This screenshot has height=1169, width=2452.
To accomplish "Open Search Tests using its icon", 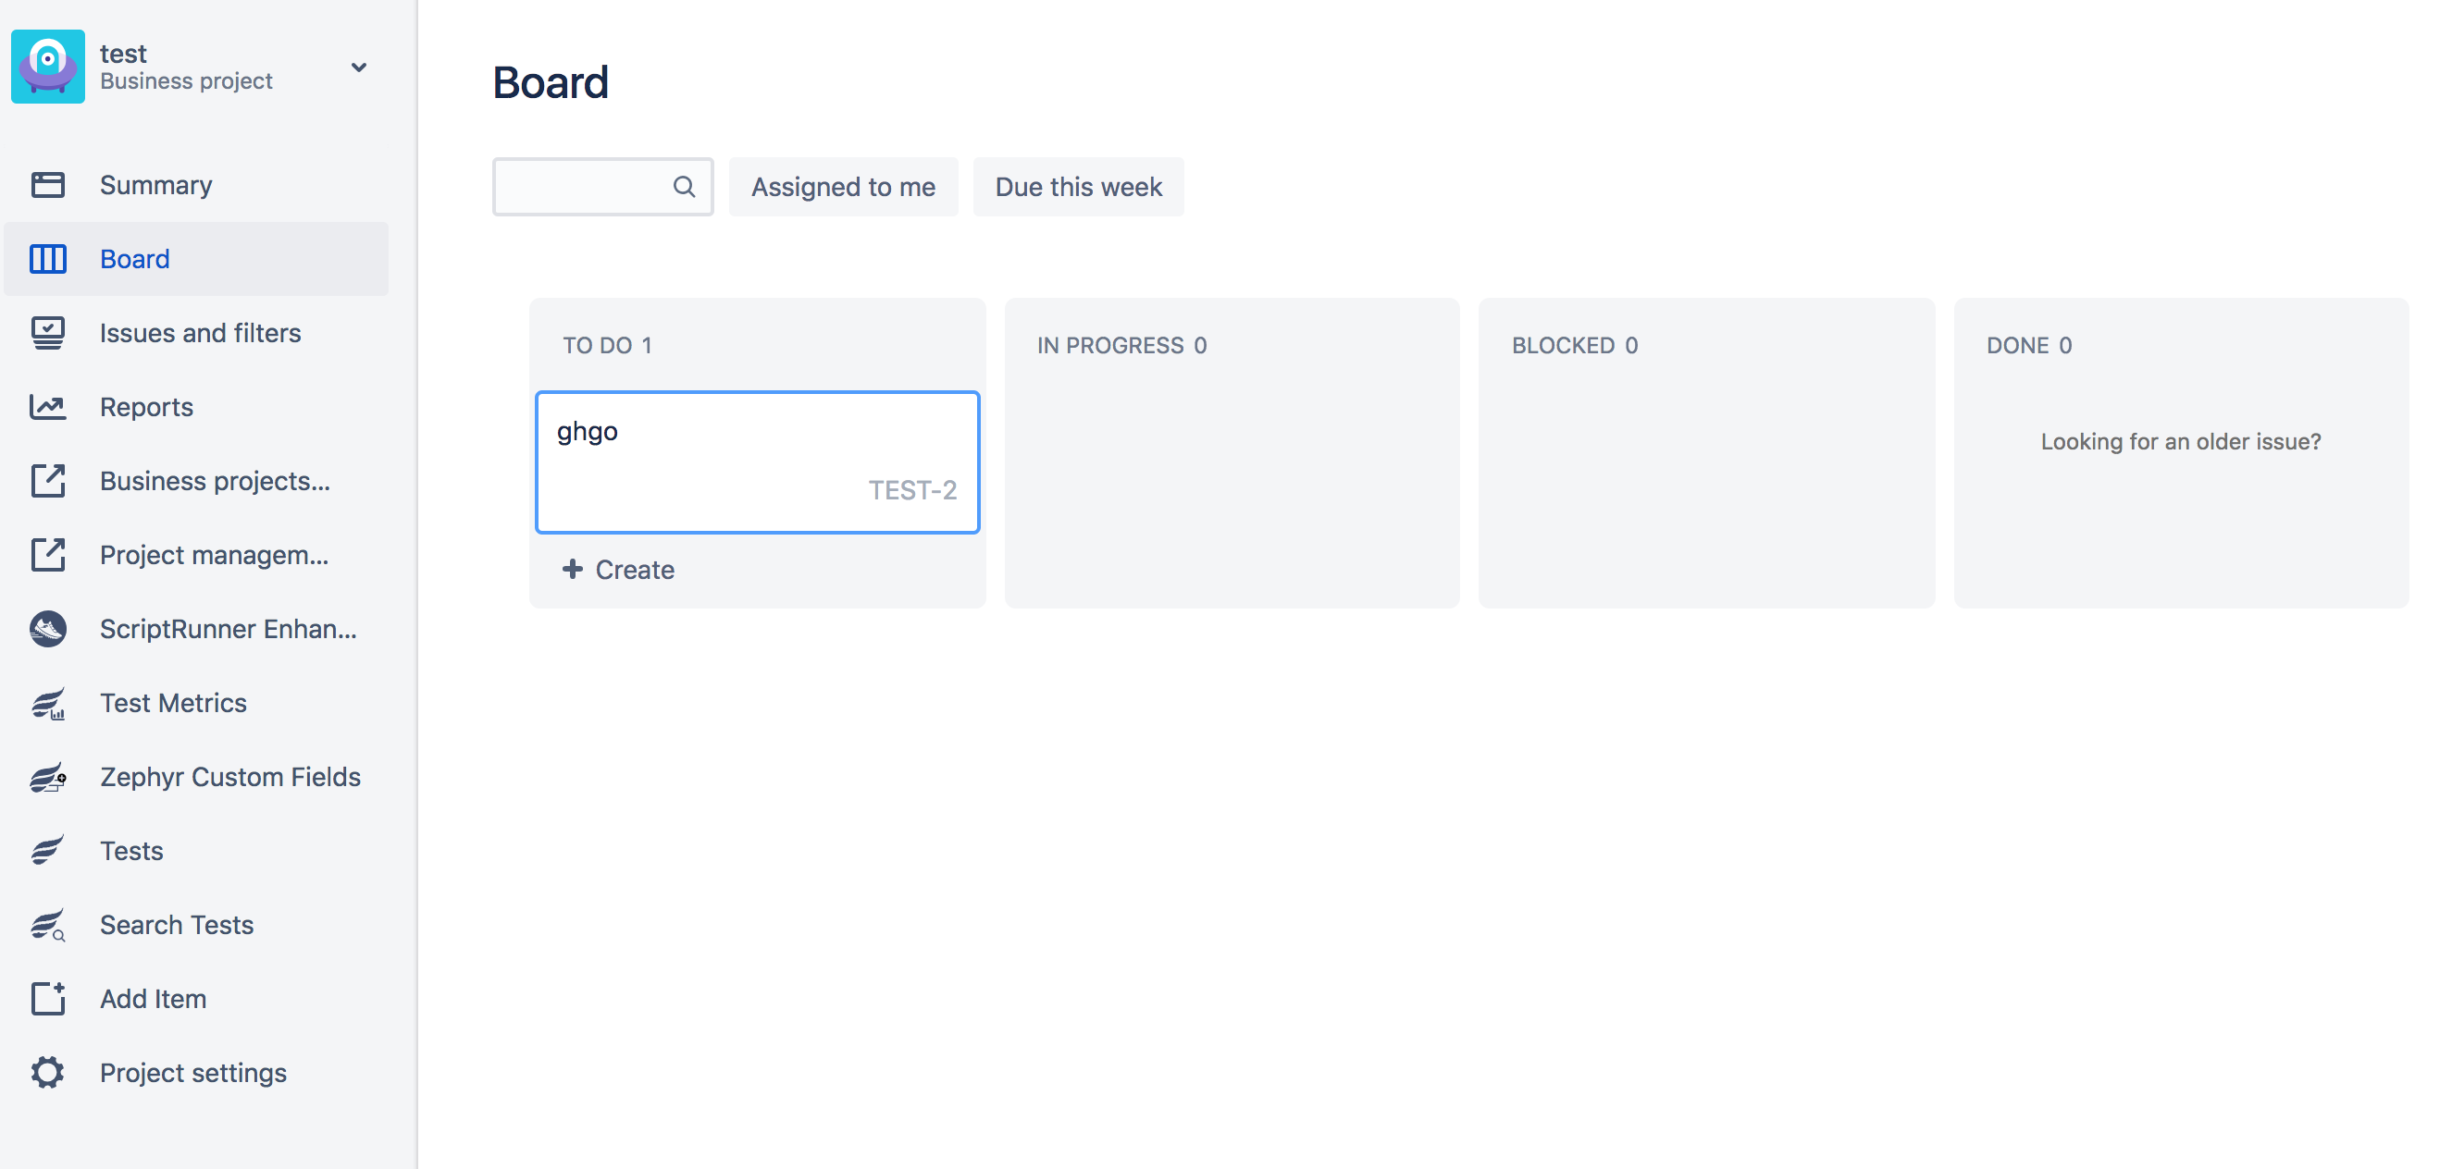I will [46, 924].
